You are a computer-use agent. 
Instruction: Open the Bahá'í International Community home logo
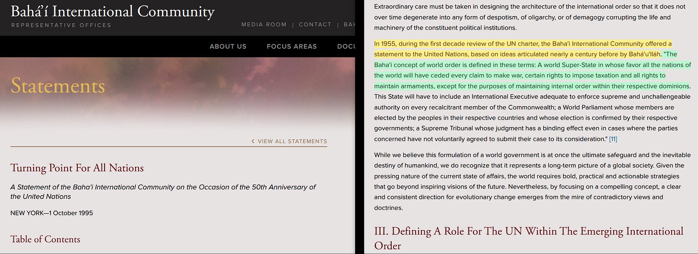[113, 12]
